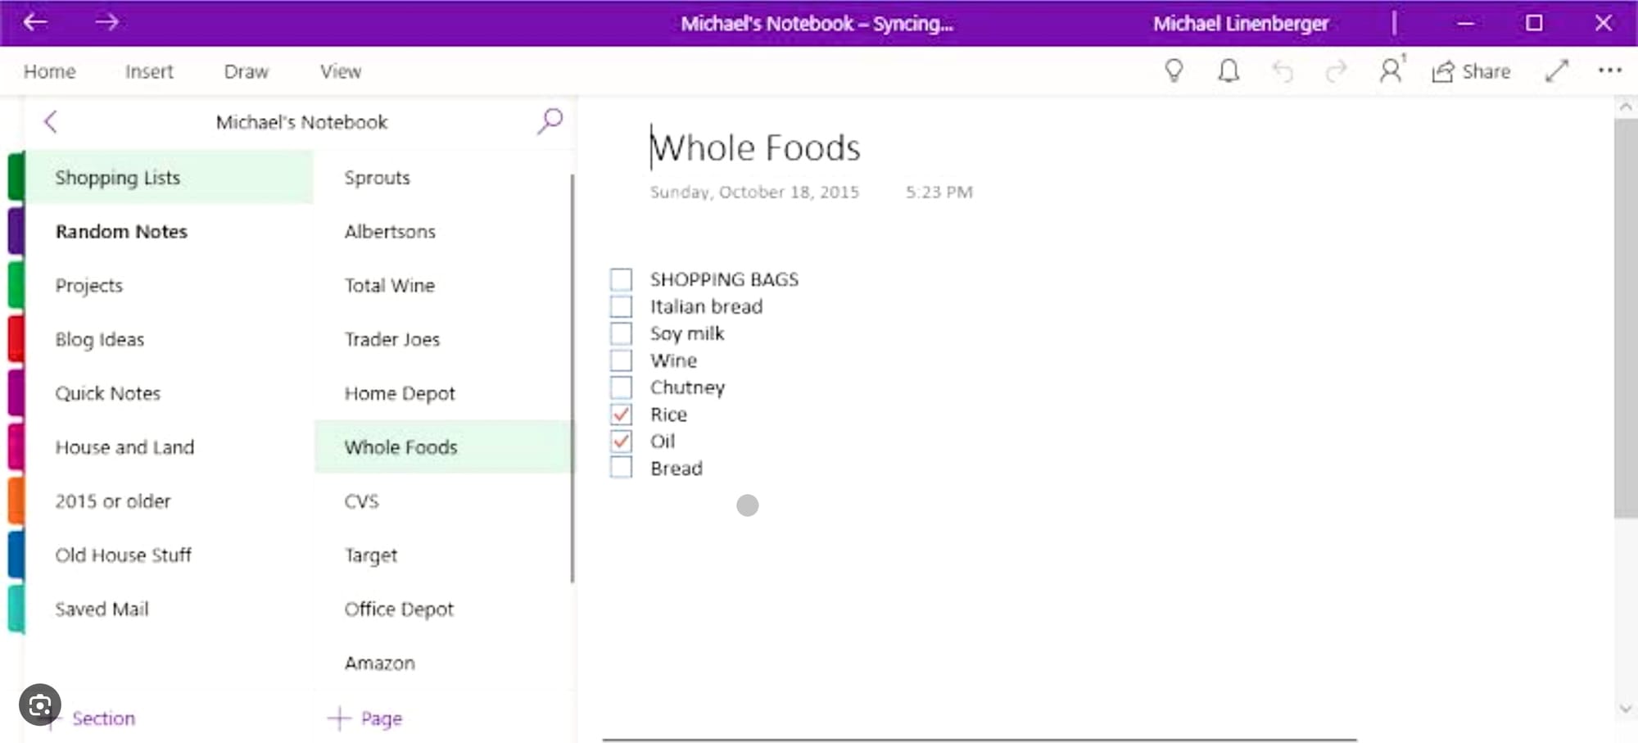Click the back chevron in notebook pane
Viewport: 1638px width, 743px height.
point(51,122)
